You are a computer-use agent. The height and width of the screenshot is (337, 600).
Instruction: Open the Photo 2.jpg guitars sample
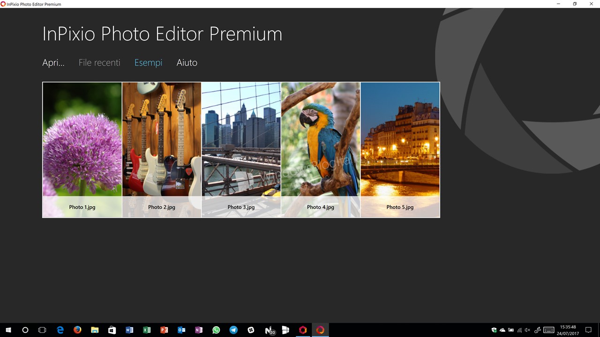162,150
